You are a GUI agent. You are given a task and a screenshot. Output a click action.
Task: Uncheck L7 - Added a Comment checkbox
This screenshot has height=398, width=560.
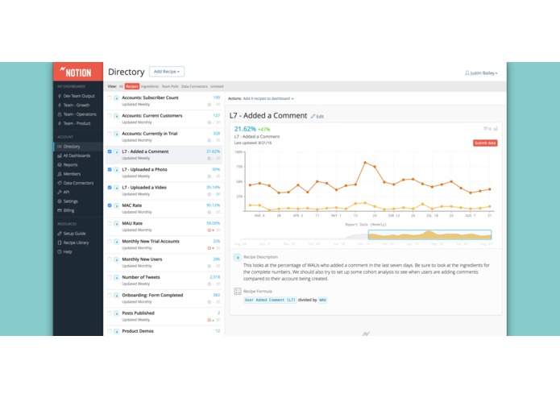pyautogui.click(x=110, y=151)
